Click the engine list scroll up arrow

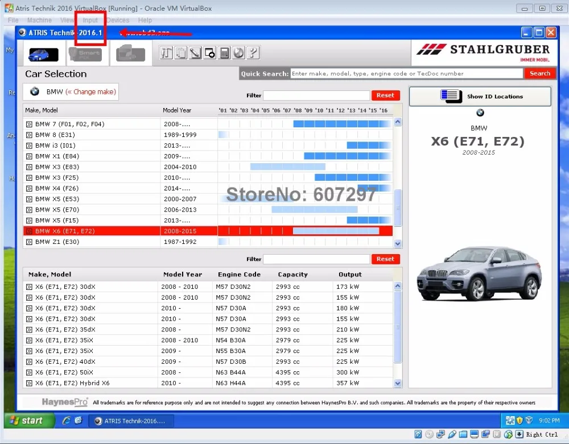[398, 286]
